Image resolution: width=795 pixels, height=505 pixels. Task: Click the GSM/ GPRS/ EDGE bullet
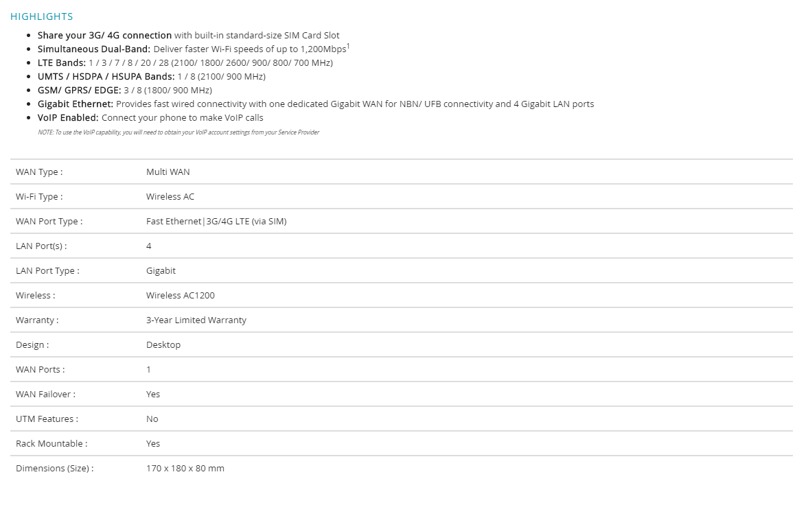124,91
